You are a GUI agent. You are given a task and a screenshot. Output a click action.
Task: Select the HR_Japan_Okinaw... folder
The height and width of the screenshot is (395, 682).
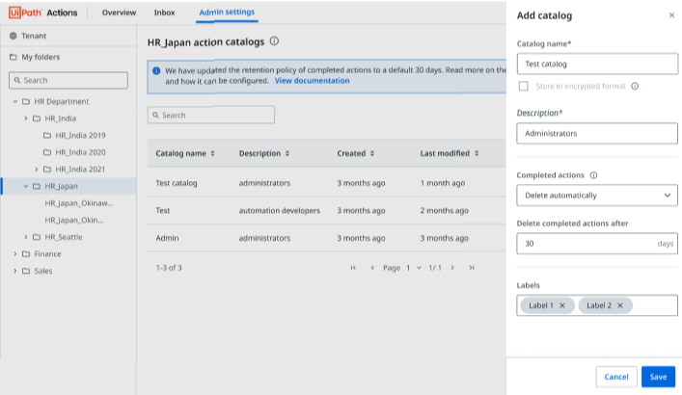tap(79, 203)
